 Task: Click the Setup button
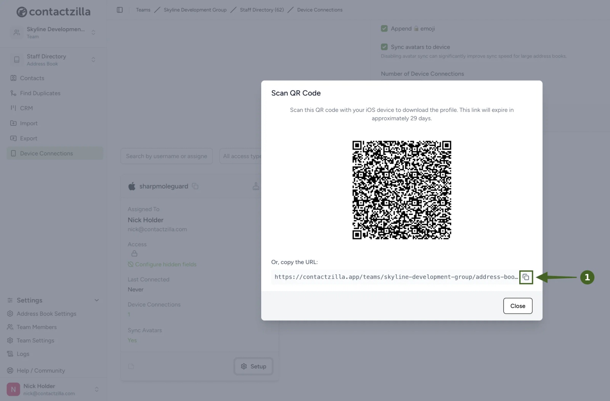[254, 366]
